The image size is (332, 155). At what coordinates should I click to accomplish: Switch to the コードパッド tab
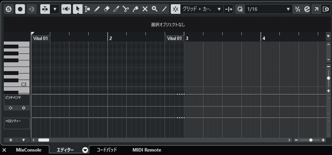tap(107, 150)
